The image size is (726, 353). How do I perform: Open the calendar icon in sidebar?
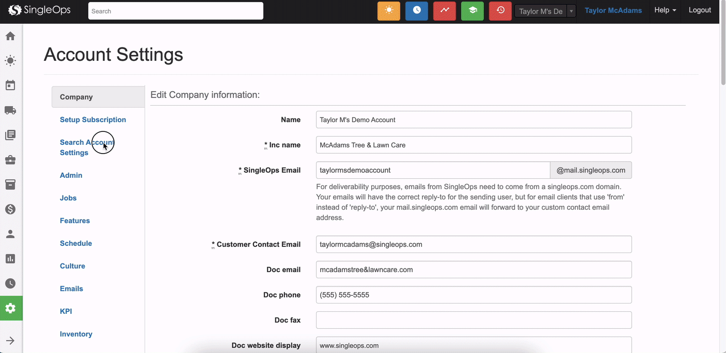point(10,86)
